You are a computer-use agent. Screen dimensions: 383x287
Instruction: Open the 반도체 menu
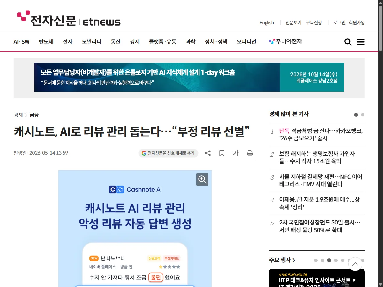pyautogui.click(x=46, y=42)
